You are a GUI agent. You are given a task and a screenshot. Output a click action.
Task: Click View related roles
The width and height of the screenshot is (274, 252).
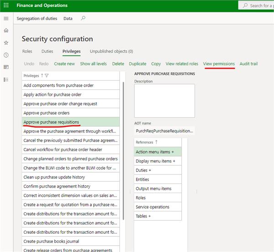pos(182,64)
